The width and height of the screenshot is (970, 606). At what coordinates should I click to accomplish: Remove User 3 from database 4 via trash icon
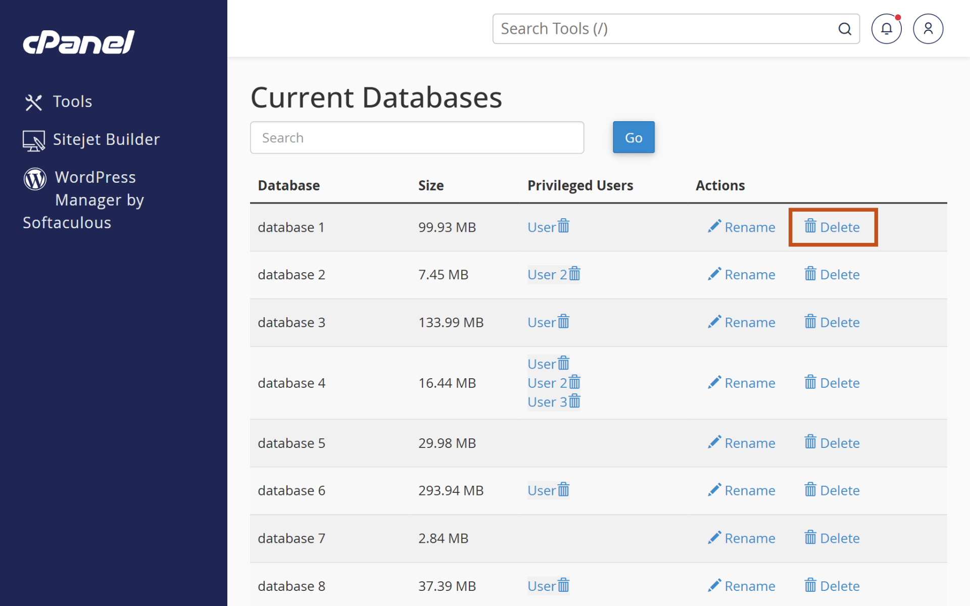coord(574,401)
